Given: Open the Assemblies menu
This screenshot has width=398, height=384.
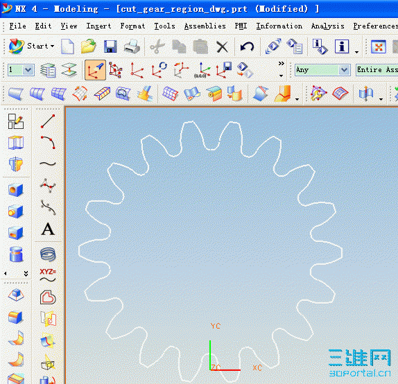Looking at the screenshot, I should click(205, 26).
